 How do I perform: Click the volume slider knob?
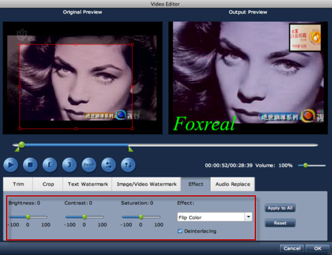point(305,165)
